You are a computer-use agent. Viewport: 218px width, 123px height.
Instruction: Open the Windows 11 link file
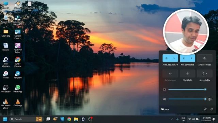[x=30, y=6]
